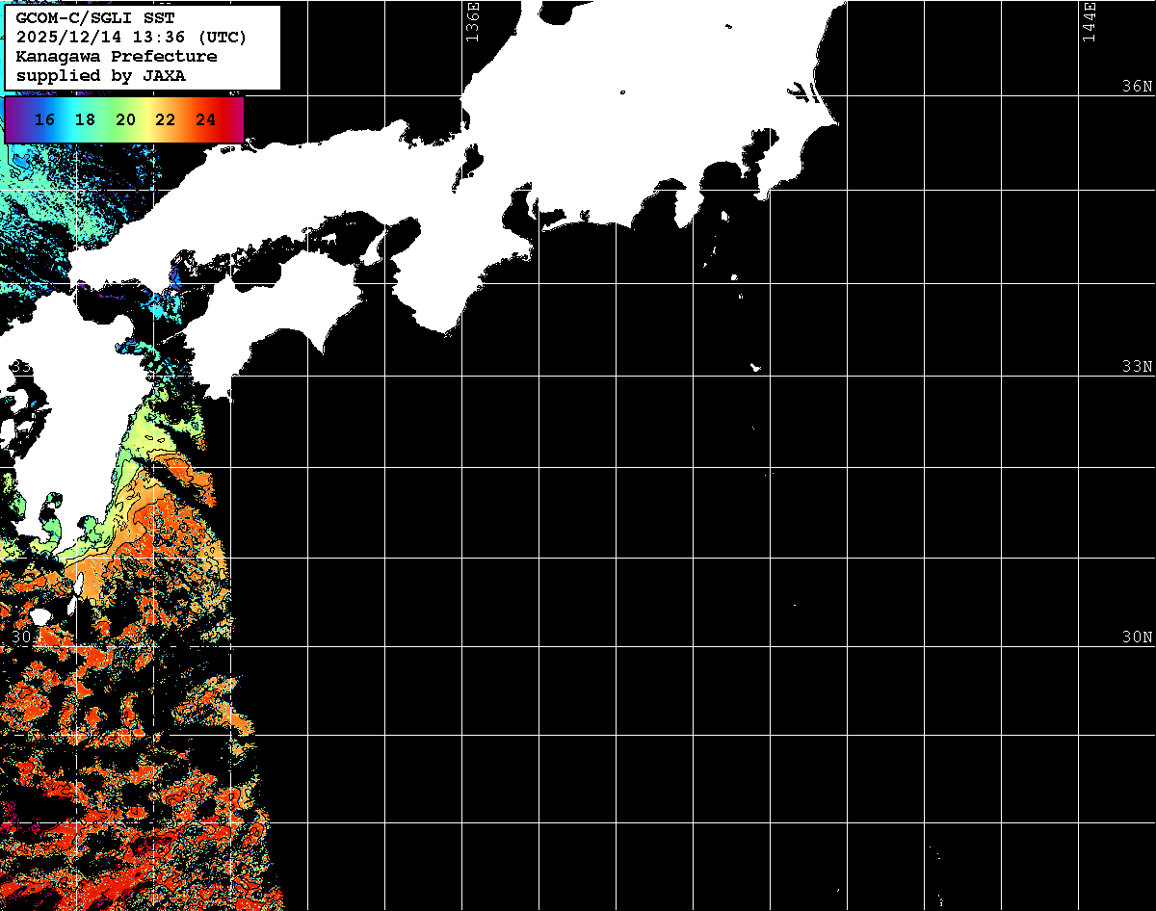Image resolution: width=1156 pixels, height=911 pixels.
Task: Select the 20 value on the color scale
Action: (x=125, y=120)
